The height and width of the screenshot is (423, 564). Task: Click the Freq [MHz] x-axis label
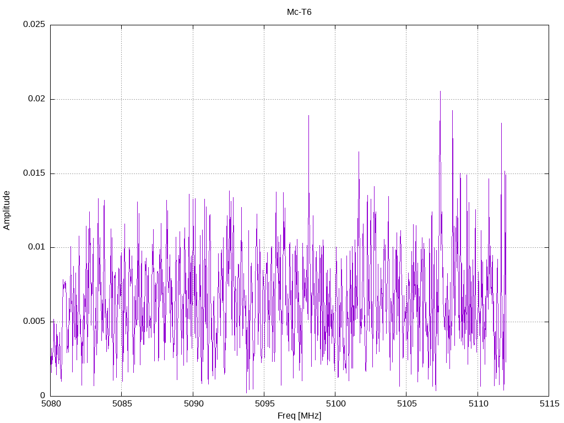pos(299,416)
